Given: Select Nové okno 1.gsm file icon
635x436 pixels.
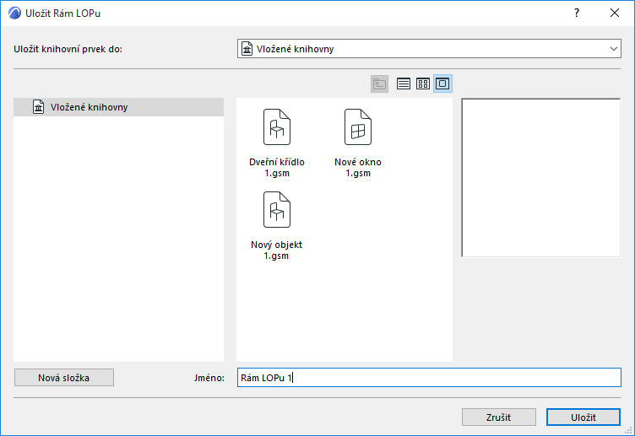Looking at the screenshot, I should tap(358, 127).
